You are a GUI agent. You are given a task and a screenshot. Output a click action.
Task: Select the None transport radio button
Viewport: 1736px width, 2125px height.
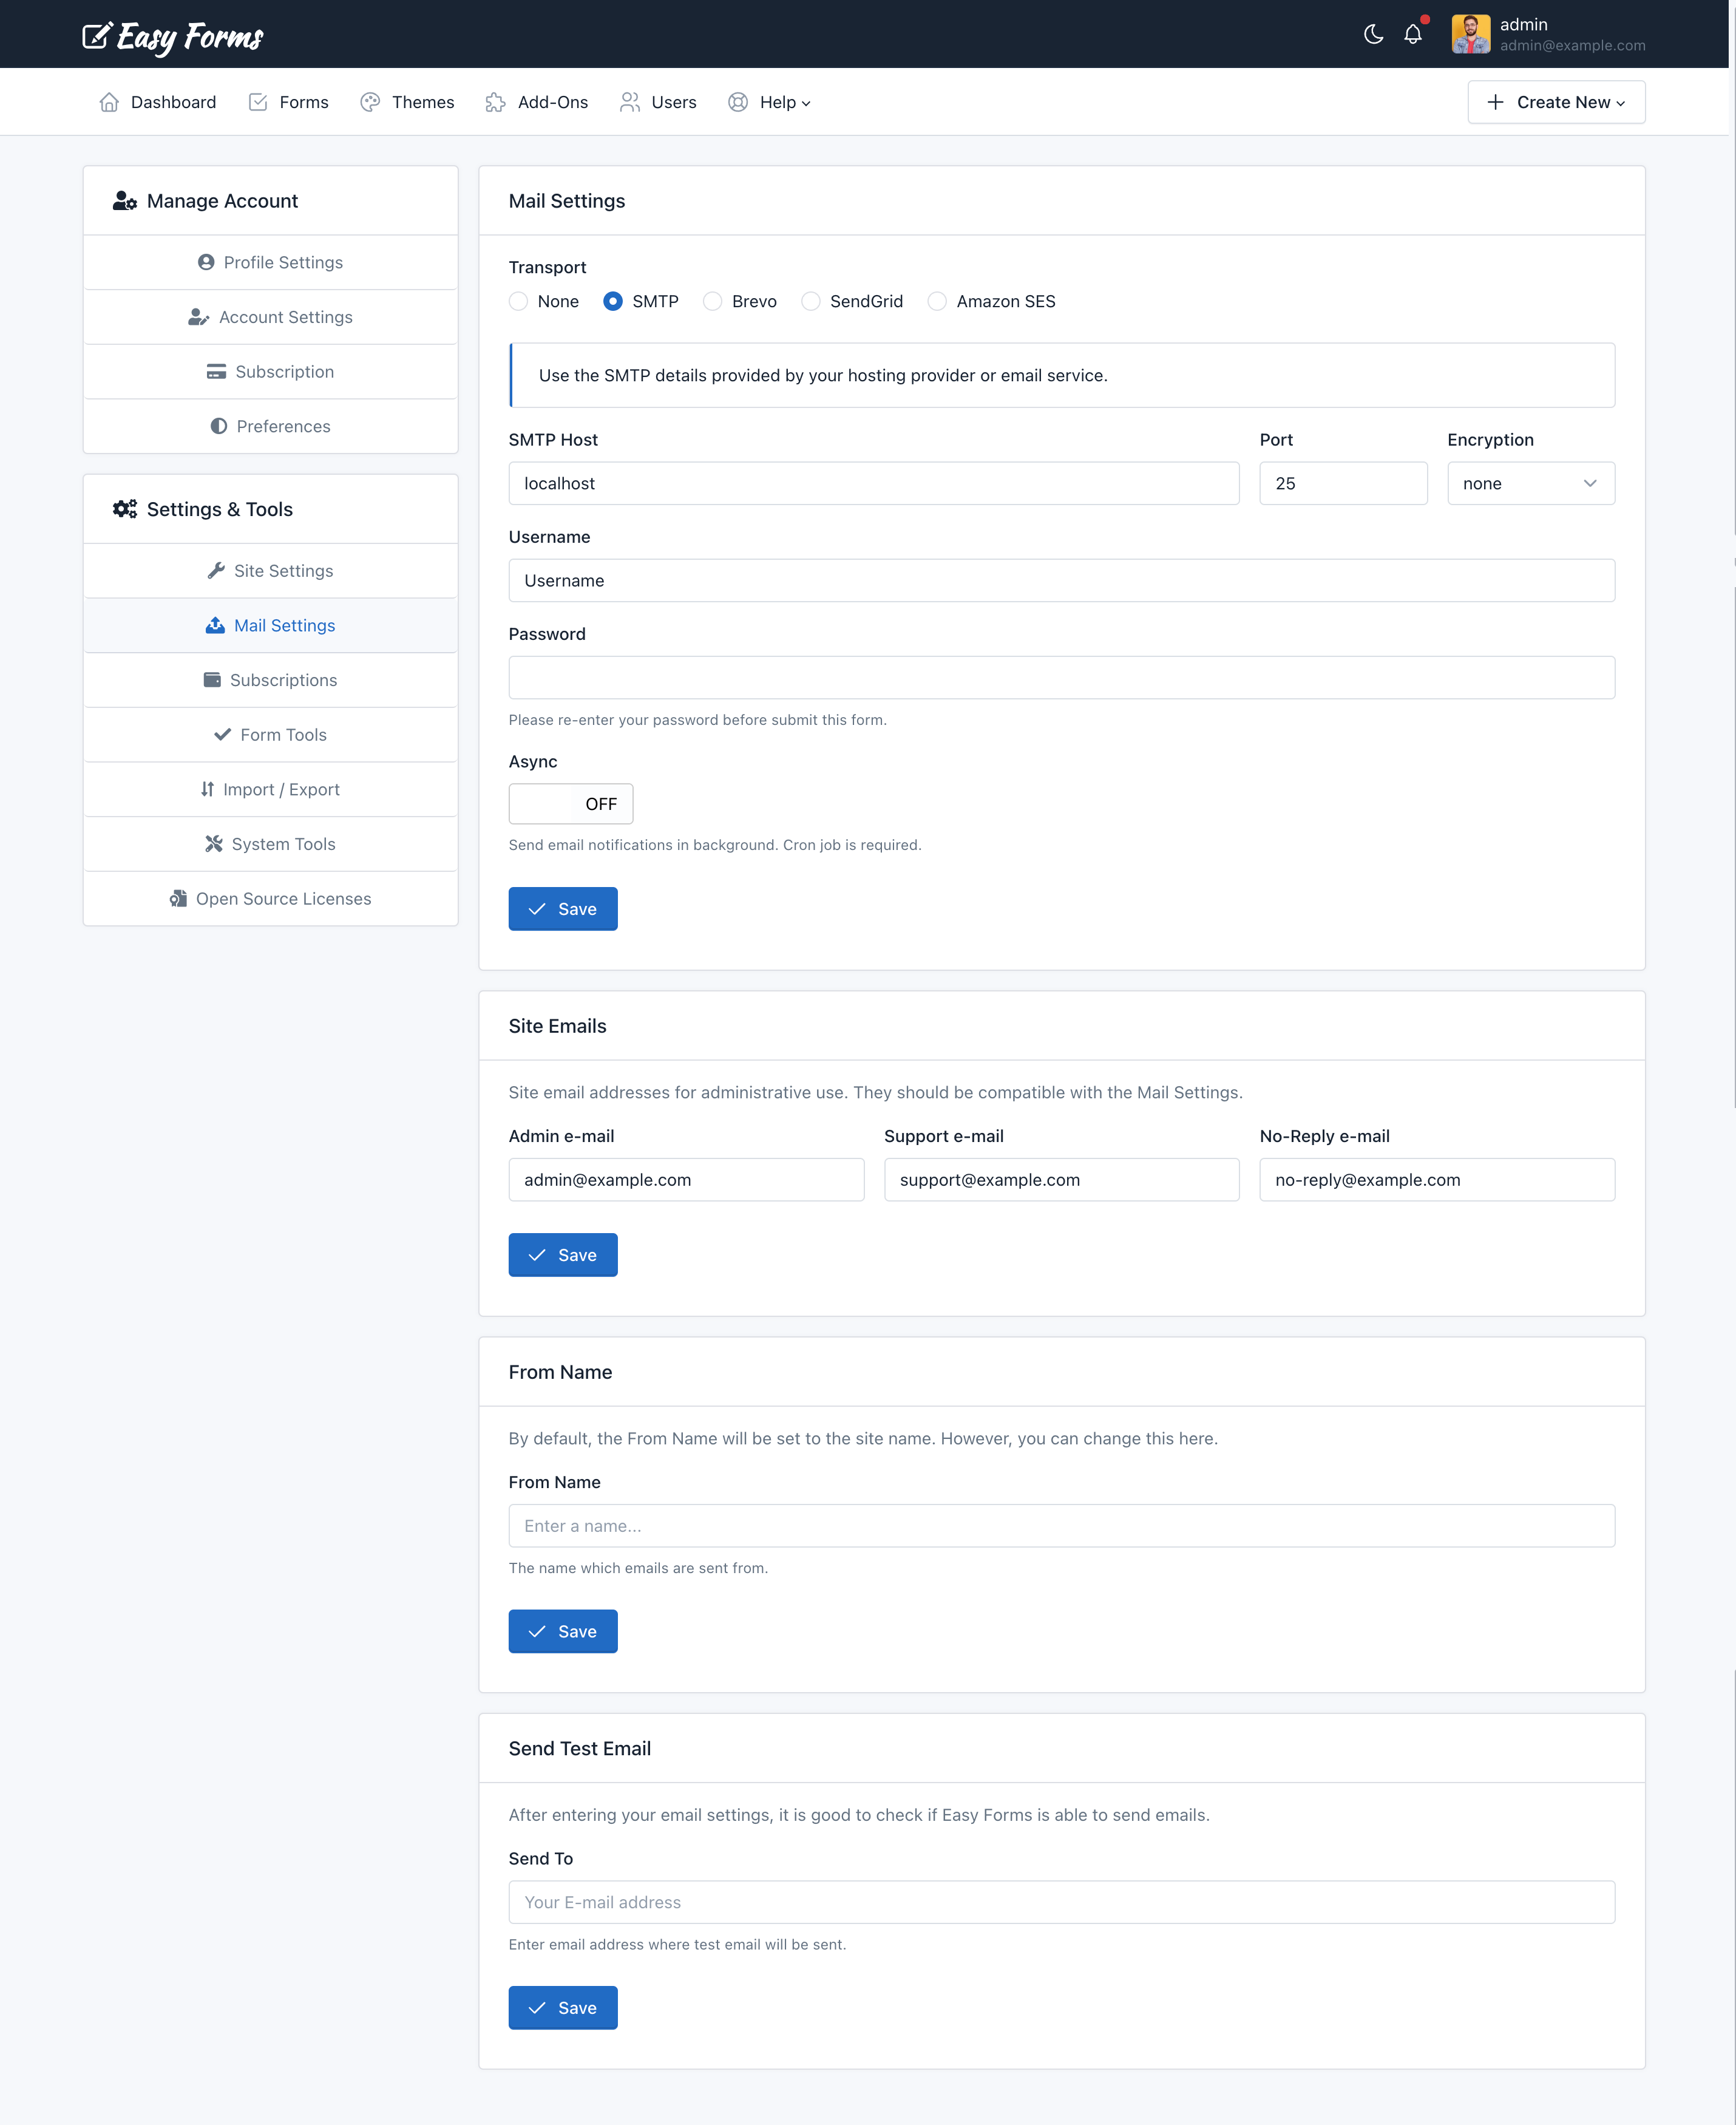click(x=520, y=300)
